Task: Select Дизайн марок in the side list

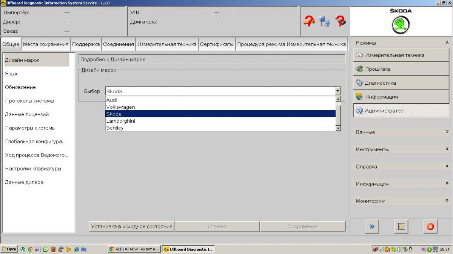Action: point(36,60)
